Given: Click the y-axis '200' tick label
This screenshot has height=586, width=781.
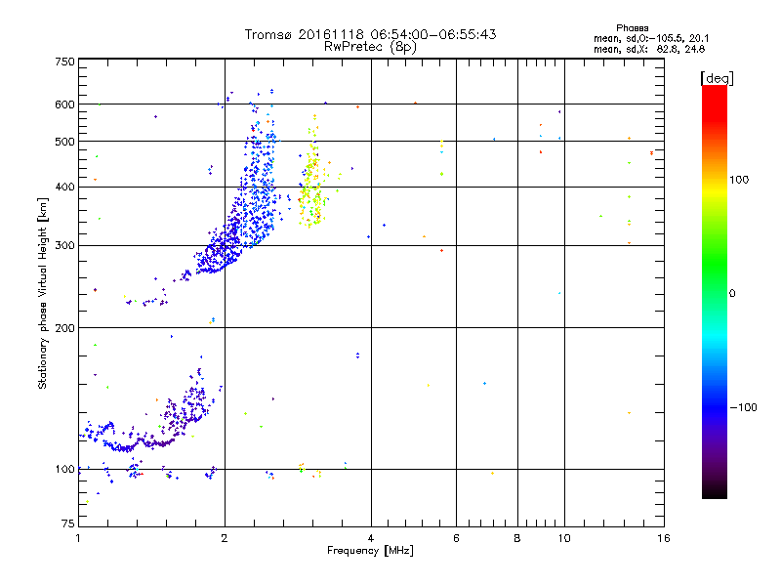Looking at the screenshot, I should pos(64,328).
